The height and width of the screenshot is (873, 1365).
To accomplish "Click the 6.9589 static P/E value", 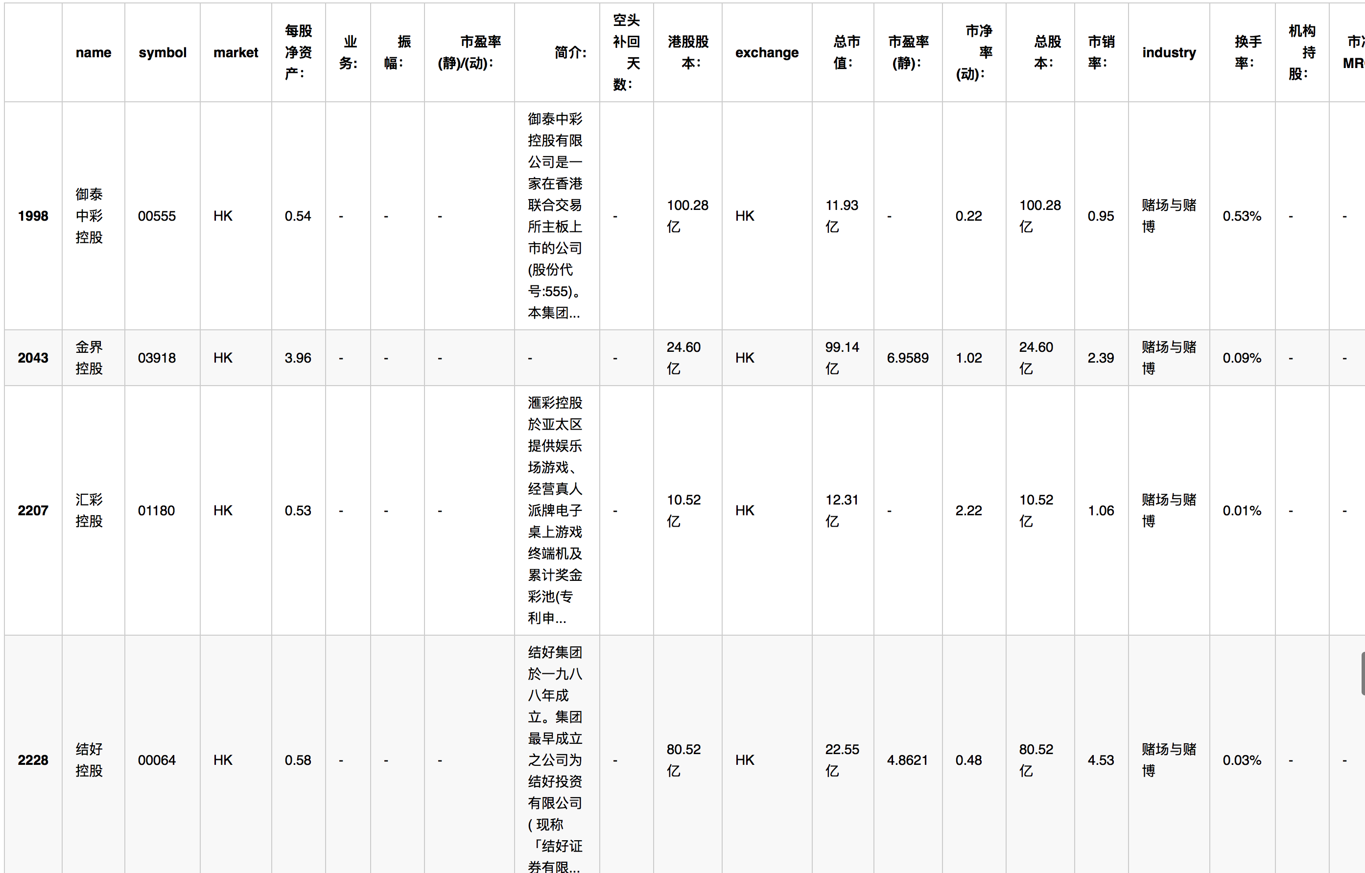I will tap(907, 358).
